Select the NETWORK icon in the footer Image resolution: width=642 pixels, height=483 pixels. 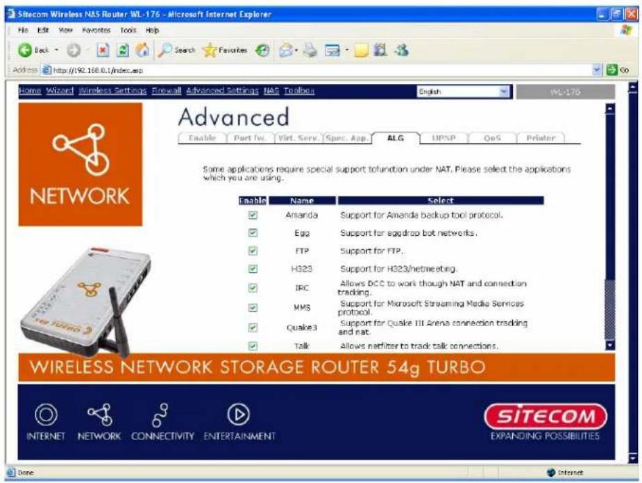tap(99, 422)
